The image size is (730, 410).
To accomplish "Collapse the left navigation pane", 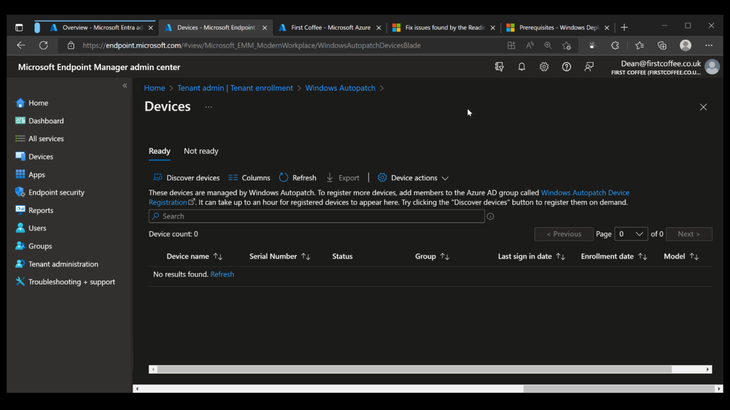I will pyautogui.click(x=125, y=85).
